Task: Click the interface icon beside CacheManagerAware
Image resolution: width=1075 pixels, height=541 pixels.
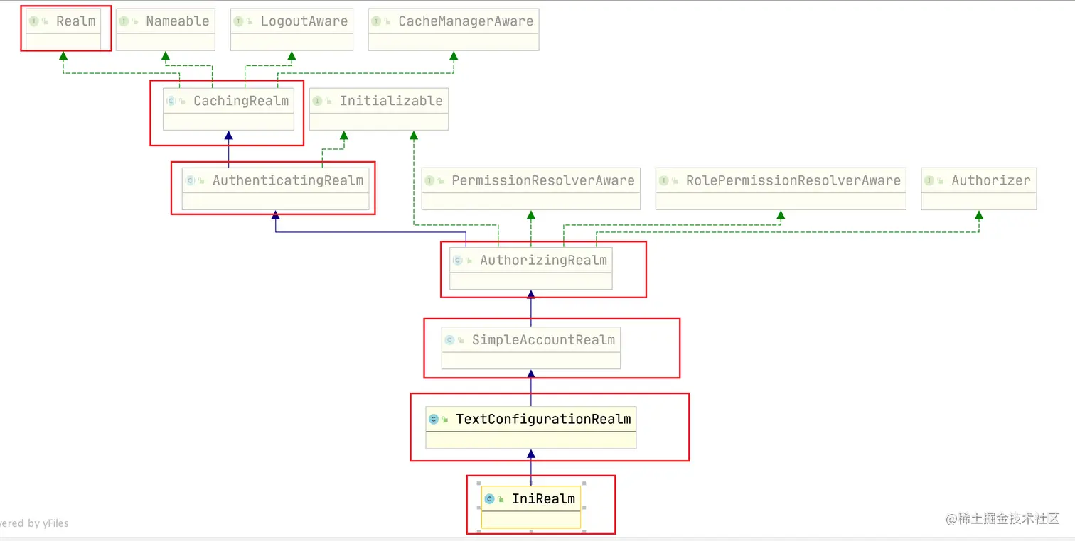Action: pos(376,21)
